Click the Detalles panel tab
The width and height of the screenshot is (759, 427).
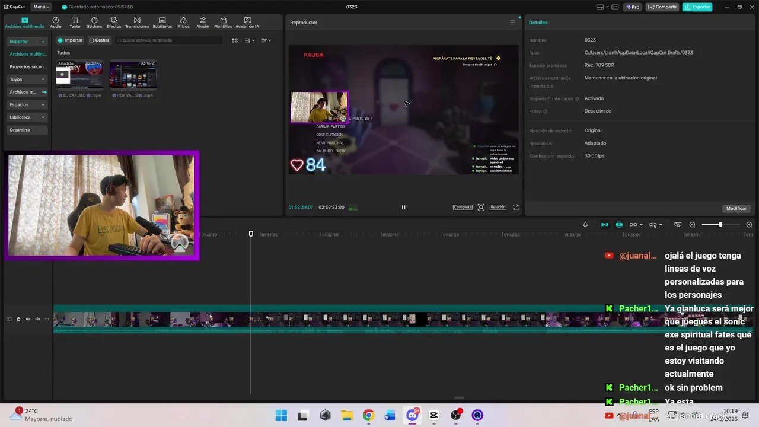pos(538,23)
